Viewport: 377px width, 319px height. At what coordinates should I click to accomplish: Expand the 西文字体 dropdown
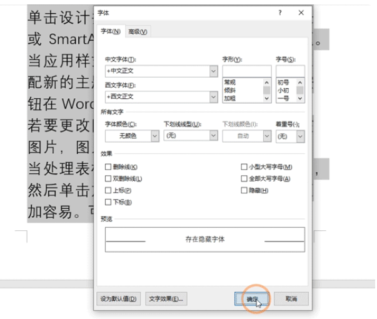tap(213, 96)
